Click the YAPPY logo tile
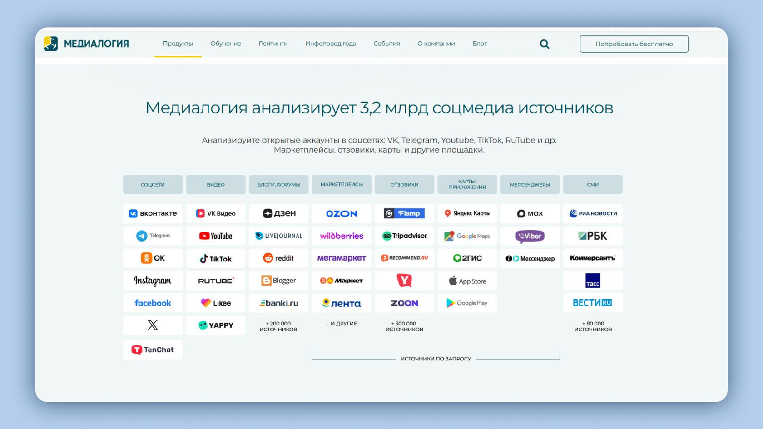Screen dimensions: 763x429 216,325
